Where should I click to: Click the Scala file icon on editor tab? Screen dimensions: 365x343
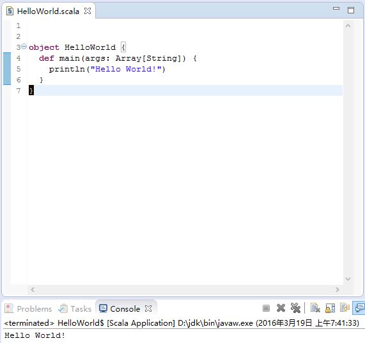click(x=10, y=11)
